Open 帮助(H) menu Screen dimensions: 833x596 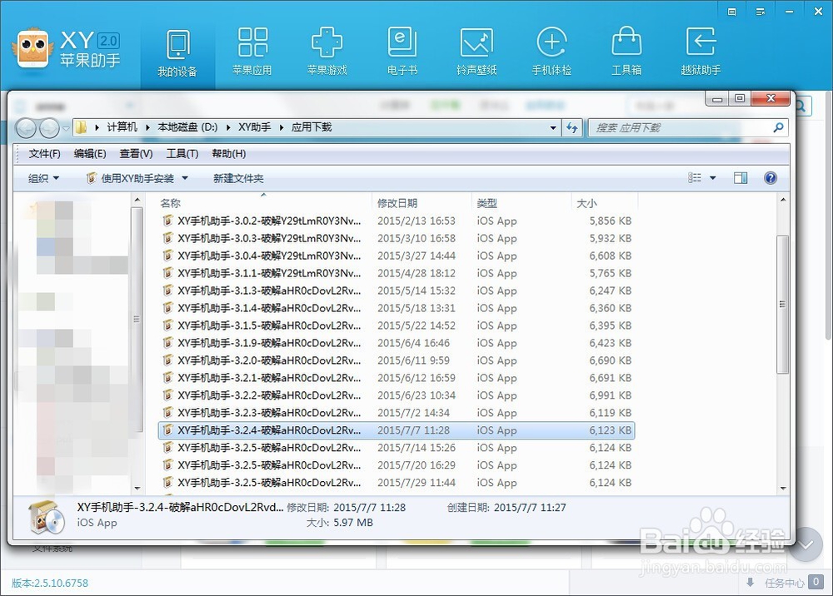(228, 153)
